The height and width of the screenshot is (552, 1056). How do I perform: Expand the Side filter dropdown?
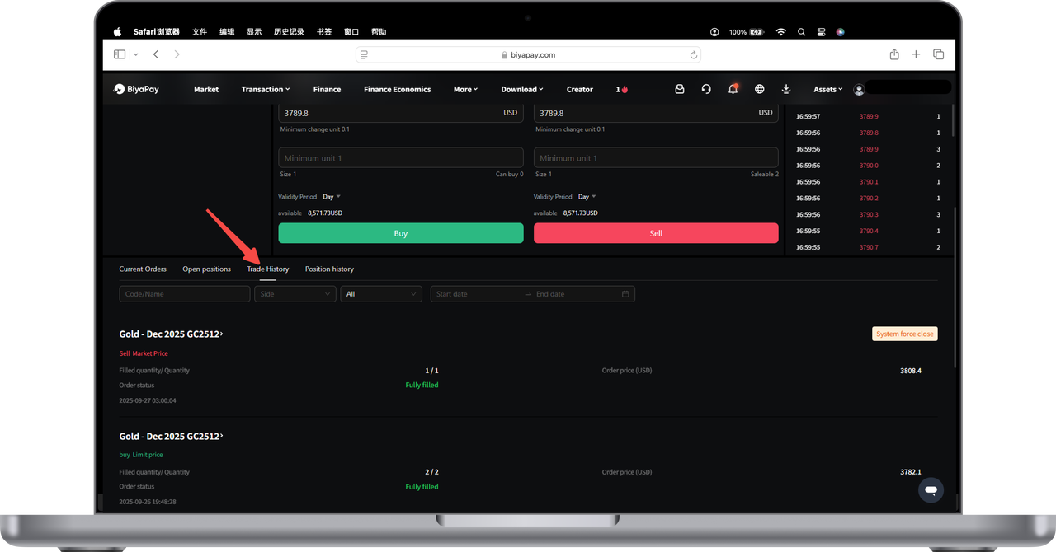(295, 294)
